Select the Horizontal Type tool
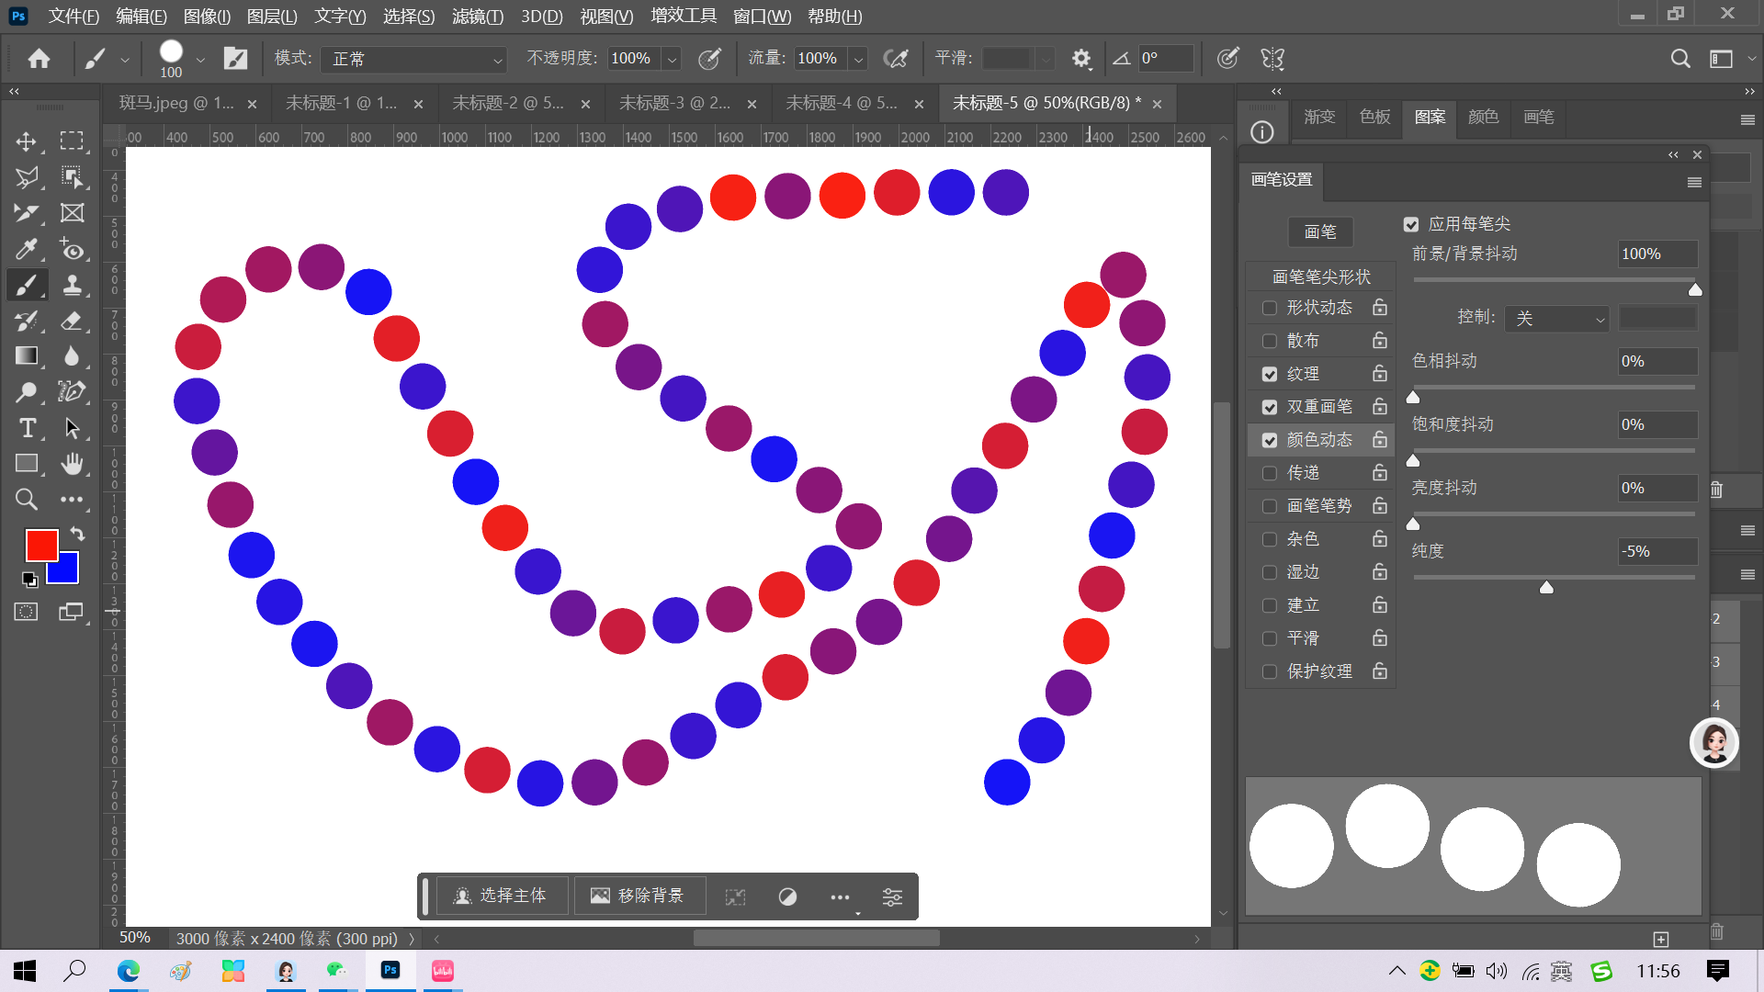1764x992 pixels. pyautogui.click(x=27, y=428)
